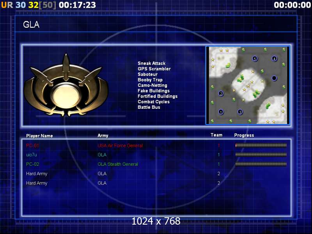Click the Sneak Attack ability text
Screen dimensions: 312x234
click(x=151, y=63)
